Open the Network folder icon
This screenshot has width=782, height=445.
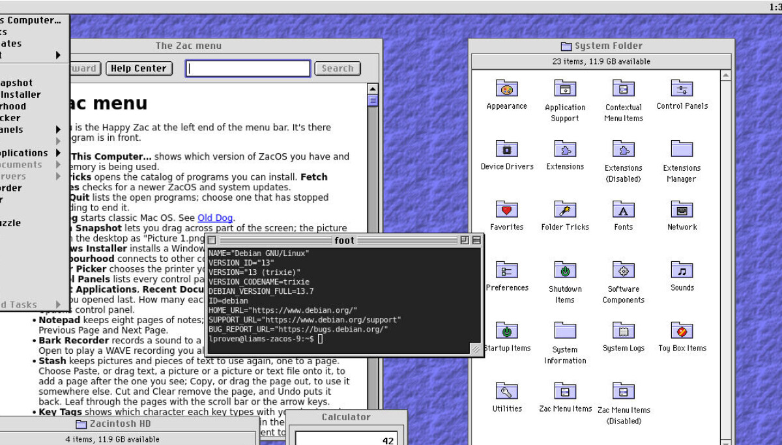click(682, 209)
